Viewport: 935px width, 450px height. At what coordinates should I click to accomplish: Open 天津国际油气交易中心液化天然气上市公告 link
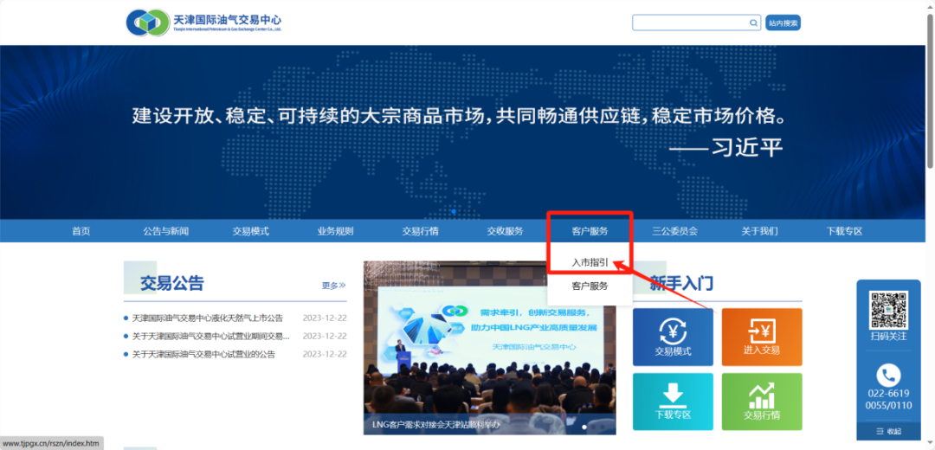coord(208,318)
